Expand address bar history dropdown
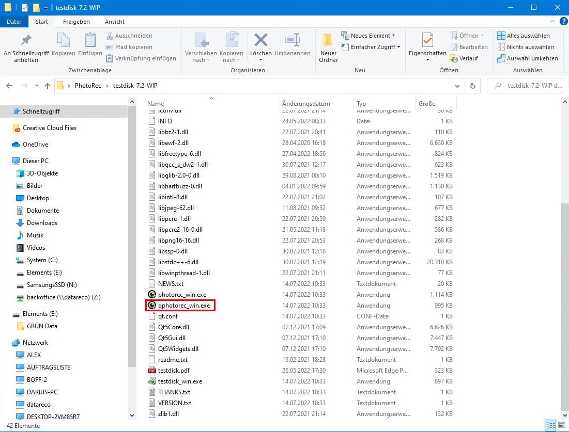The width and height of the screenshot is (569, 432). 457,86
